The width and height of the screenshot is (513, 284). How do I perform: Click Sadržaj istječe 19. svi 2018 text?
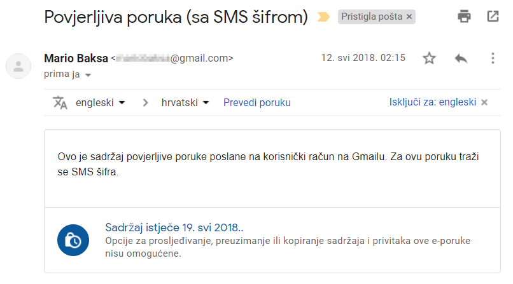click(x=174, y=227)
